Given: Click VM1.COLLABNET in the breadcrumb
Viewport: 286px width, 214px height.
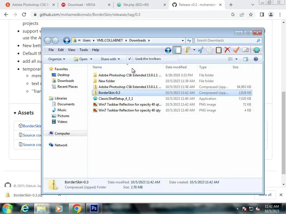Looking at the screenshot, I should 110,40.
